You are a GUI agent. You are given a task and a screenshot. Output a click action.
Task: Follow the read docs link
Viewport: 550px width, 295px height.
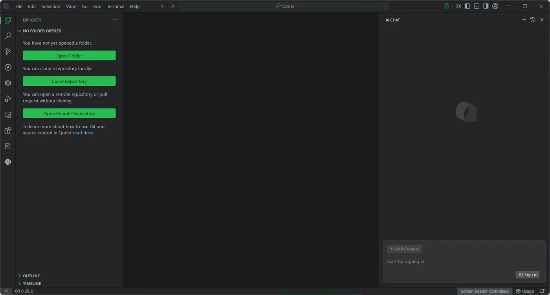(x=83, y=133)
